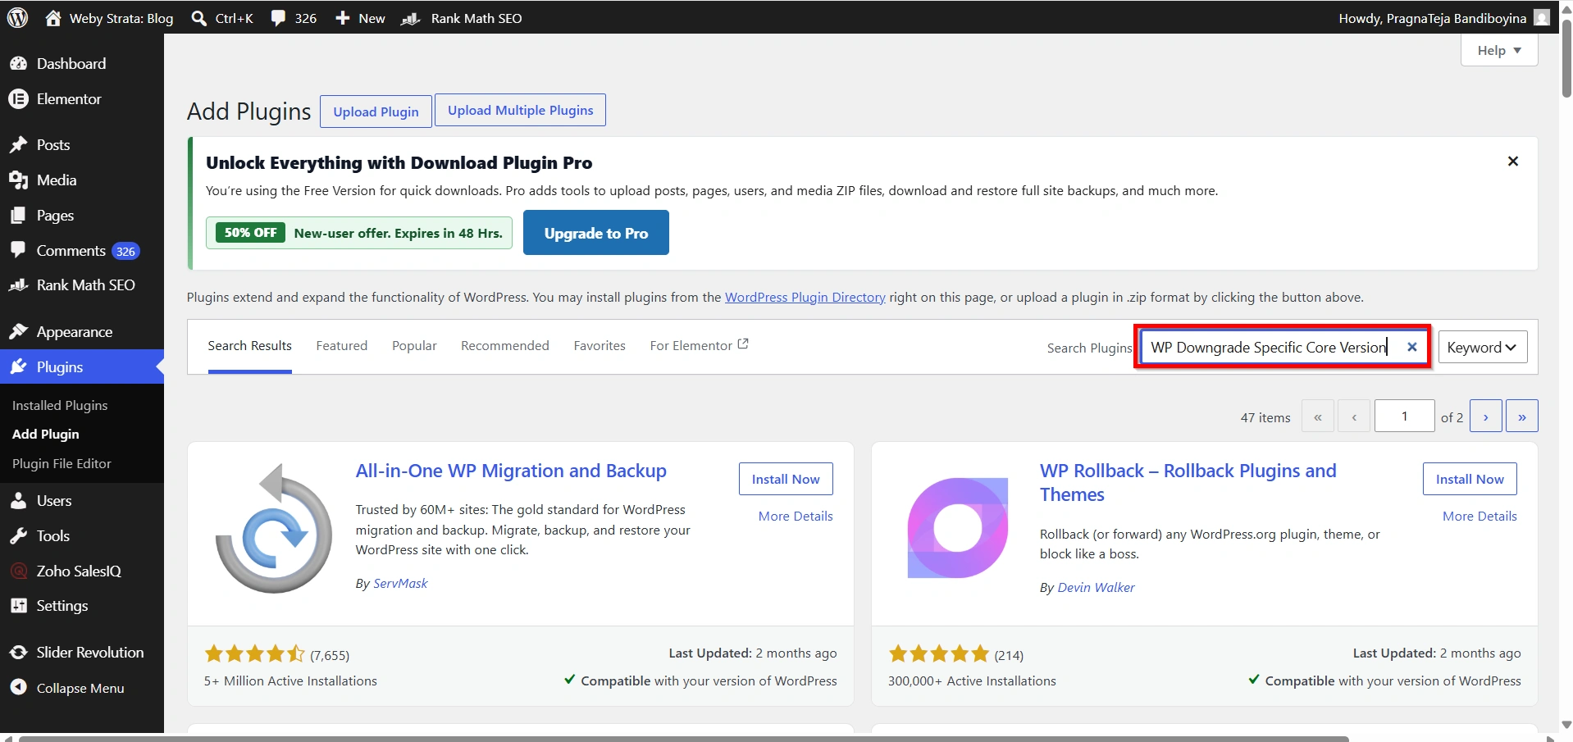Click the Comments sidebar icon
The height and width of the screenshot is (742, 1573).
click(18, 250)
